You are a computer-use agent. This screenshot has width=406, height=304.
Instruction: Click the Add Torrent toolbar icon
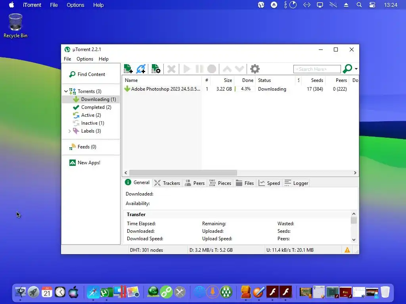(x=128, y=69)
